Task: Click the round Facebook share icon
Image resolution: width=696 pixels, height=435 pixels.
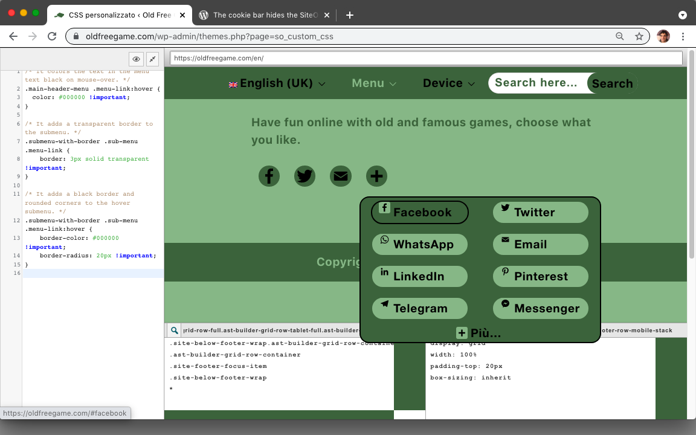Action: pyautogui.click(x=269, y=176)
